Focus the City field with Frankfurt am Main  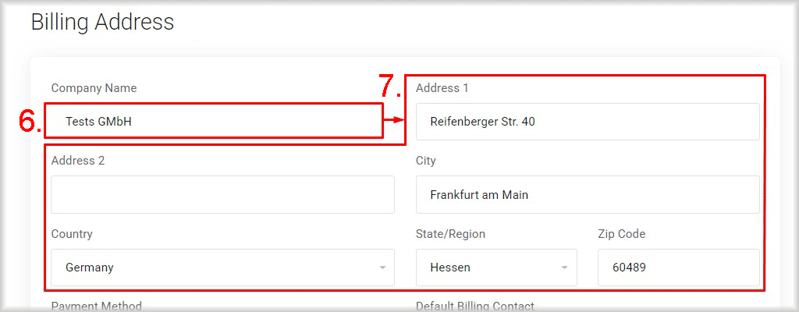(x=588, y=195)
